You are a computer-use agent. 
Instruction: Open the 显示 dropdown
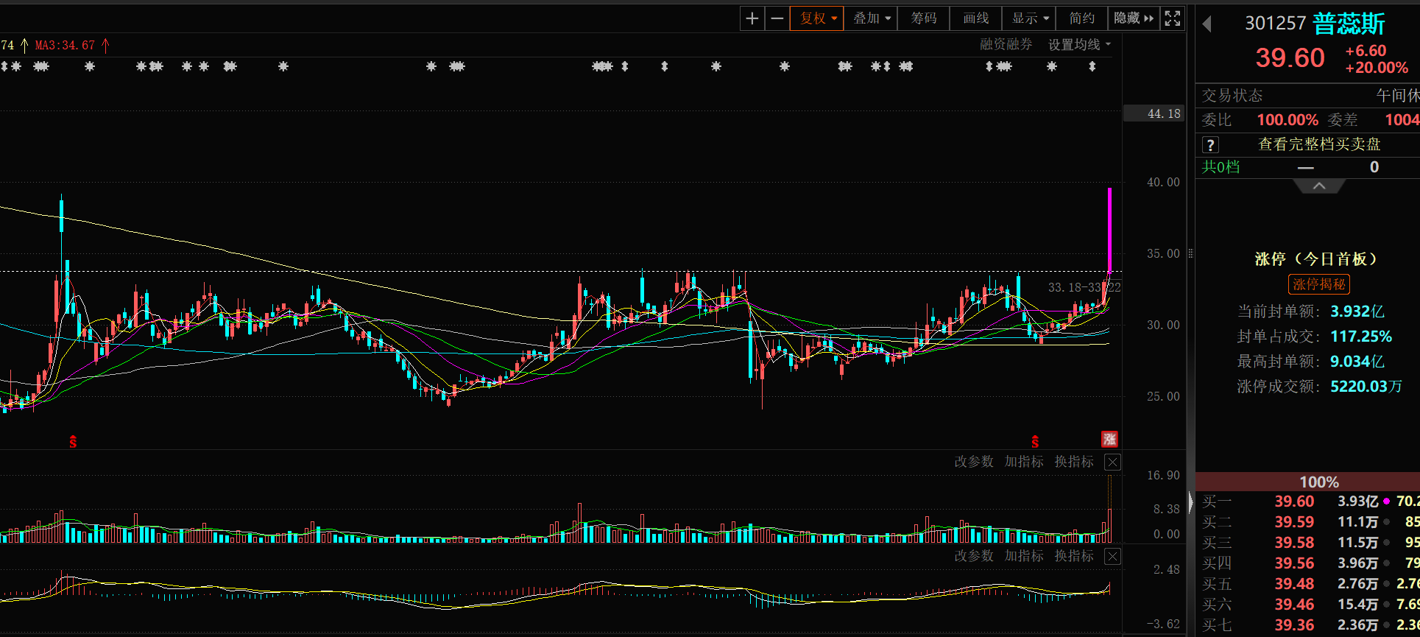point(1029,18)
